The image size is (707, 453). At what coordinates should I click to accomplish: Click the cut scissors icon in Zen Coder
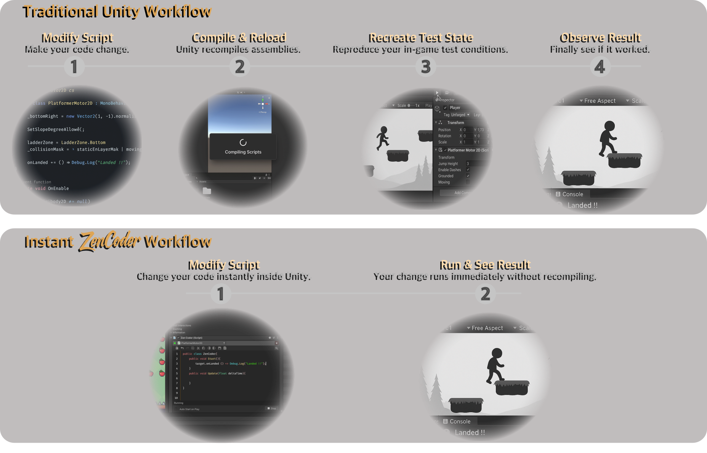click(x=198, y=348)
